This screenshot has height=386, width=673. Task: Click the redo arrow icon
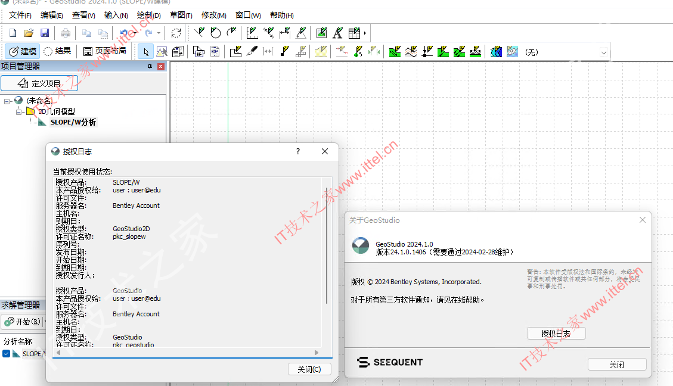148,33
